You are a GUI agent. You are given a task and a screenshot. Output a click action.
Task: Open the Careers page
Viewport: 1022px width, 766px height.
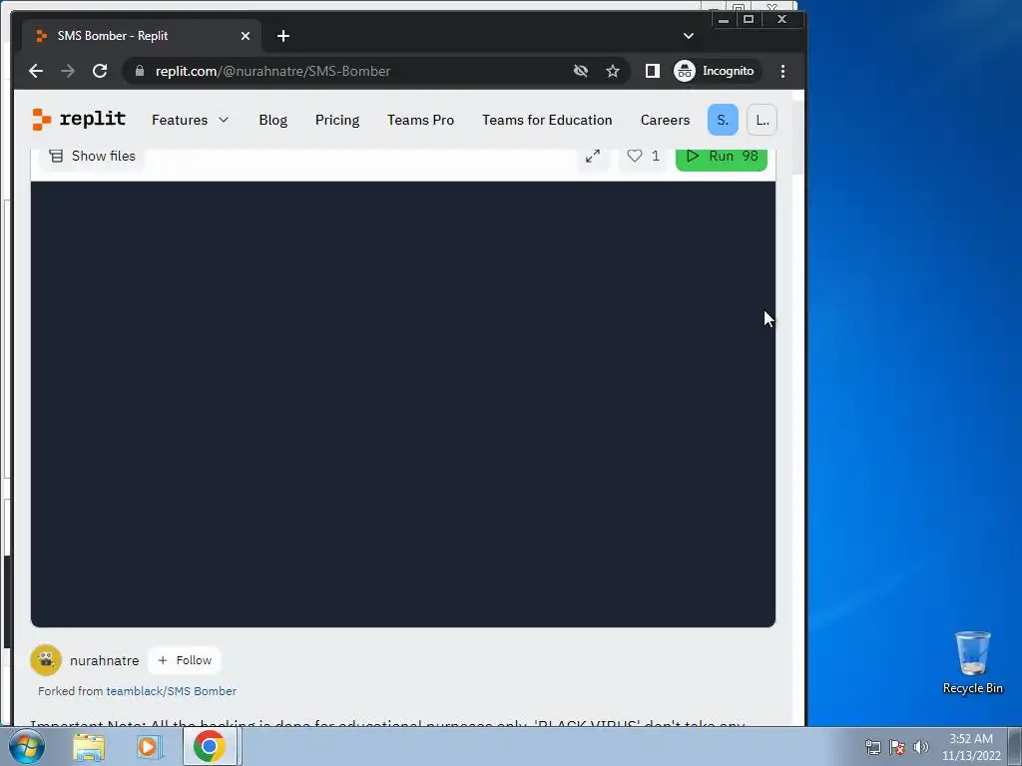click(x=665, y=120)
